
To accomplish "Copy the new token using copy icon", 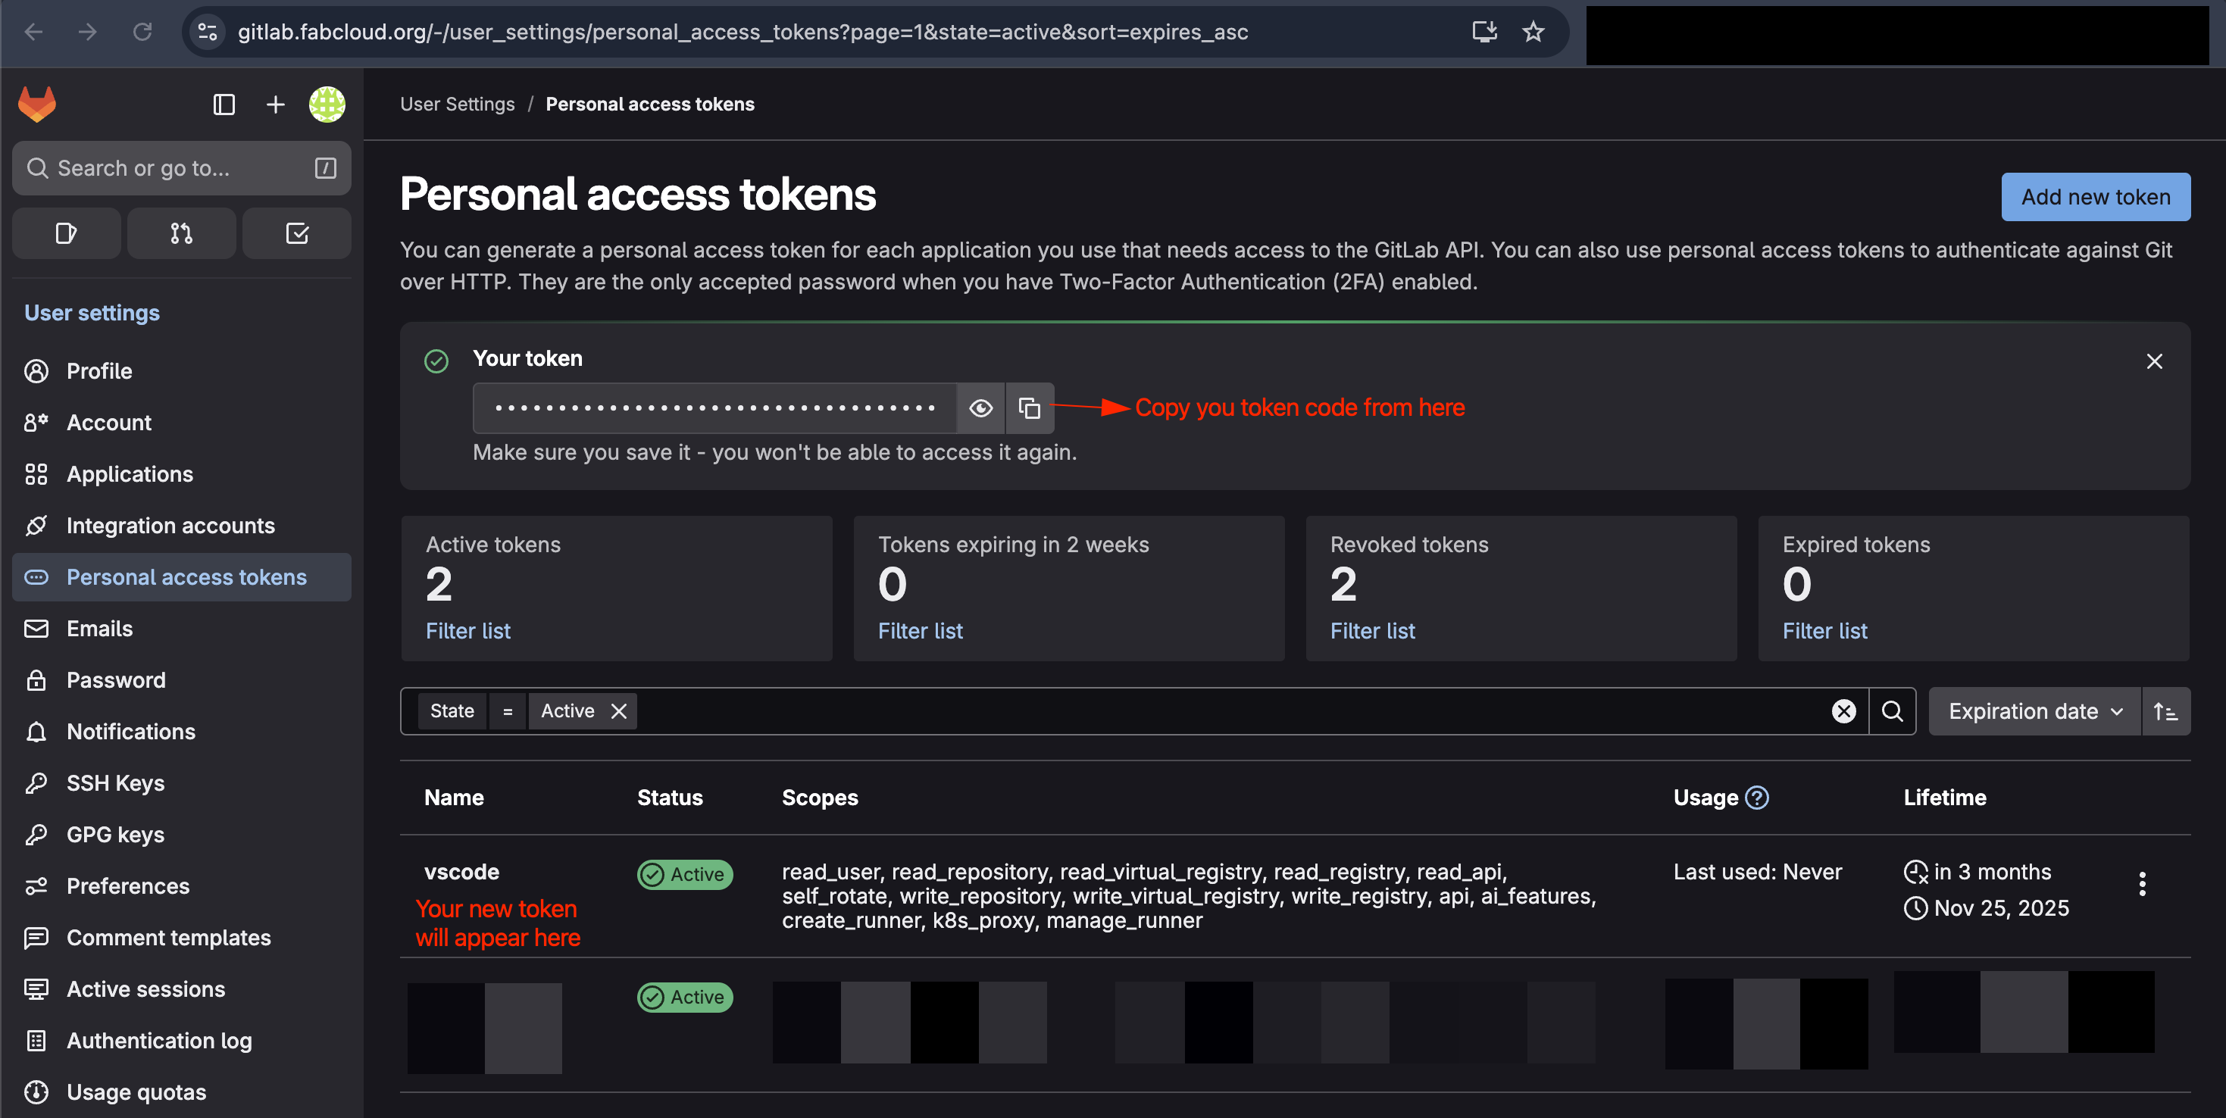I will 1030,407.
